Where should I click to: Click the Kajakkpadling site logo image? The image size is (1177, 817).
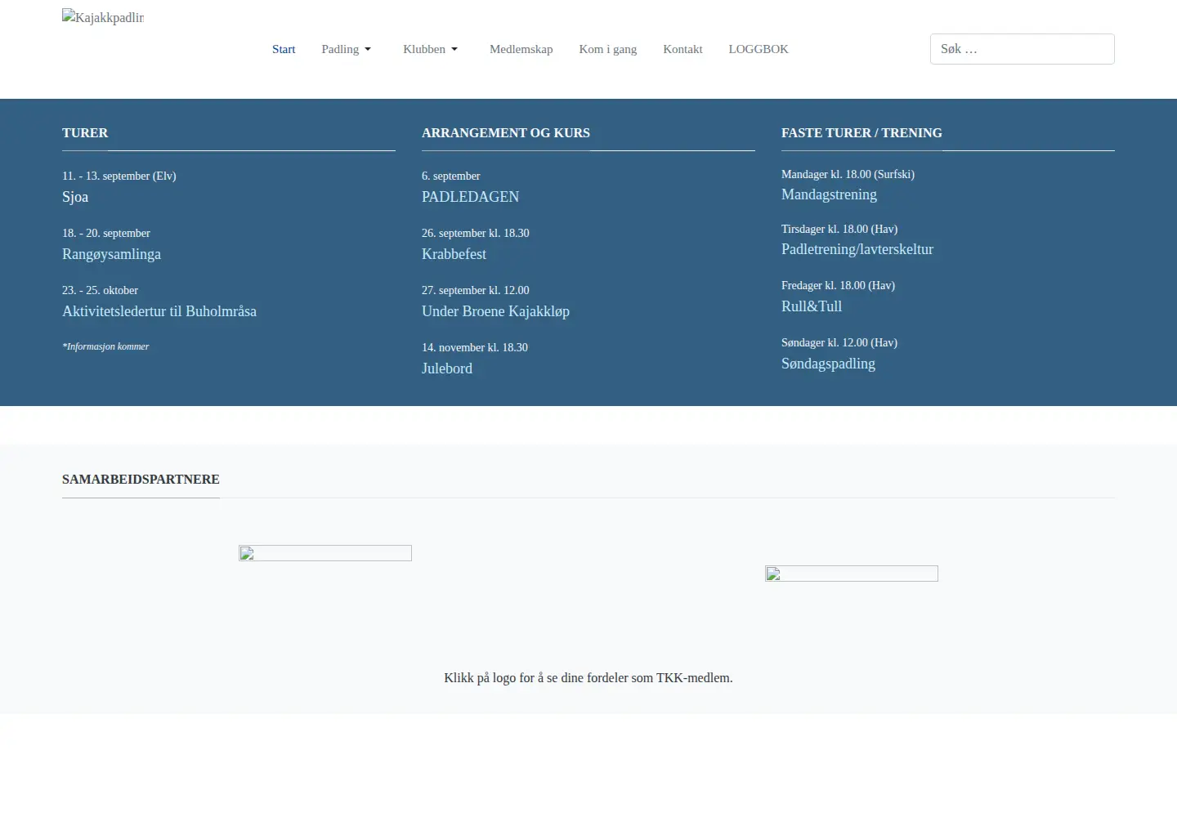(103, 16)
